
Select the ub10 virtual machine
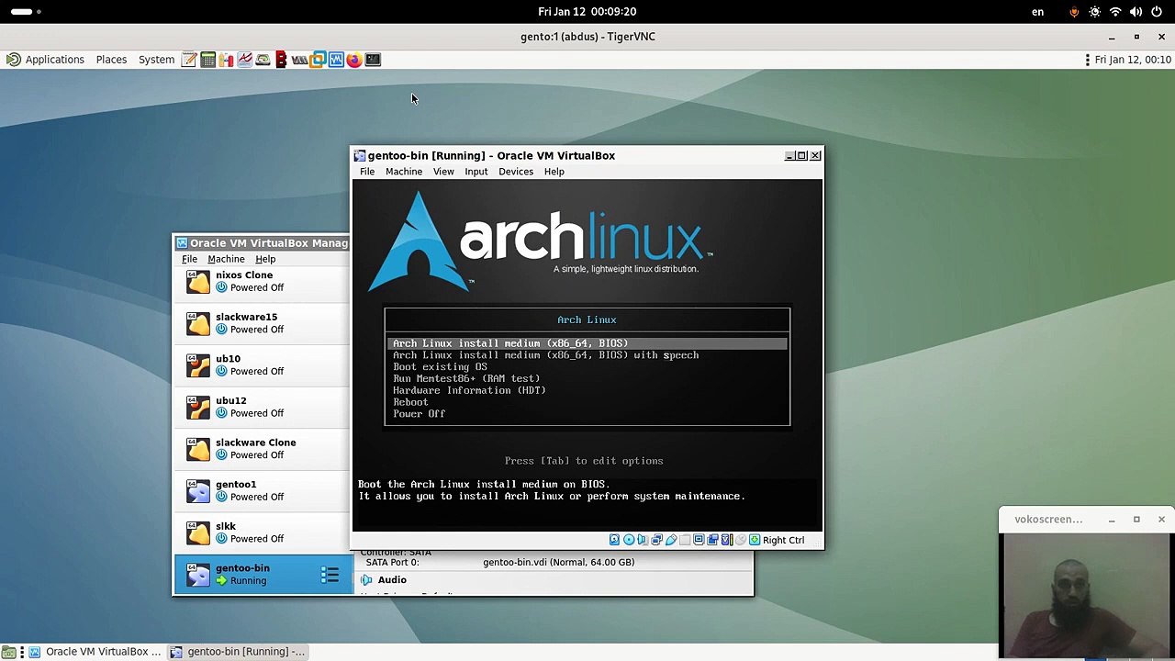click(263, 365)
